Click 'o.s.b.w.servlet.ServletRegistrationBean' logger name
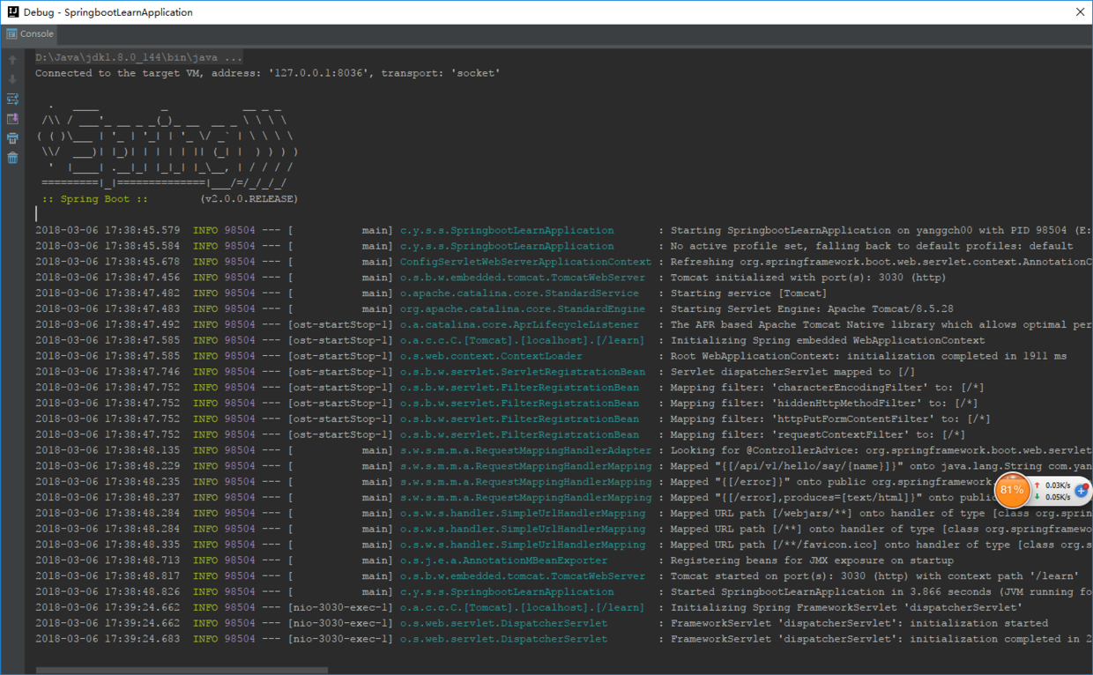The height and width of the screenshot is (675, 1093). point(523,372)
